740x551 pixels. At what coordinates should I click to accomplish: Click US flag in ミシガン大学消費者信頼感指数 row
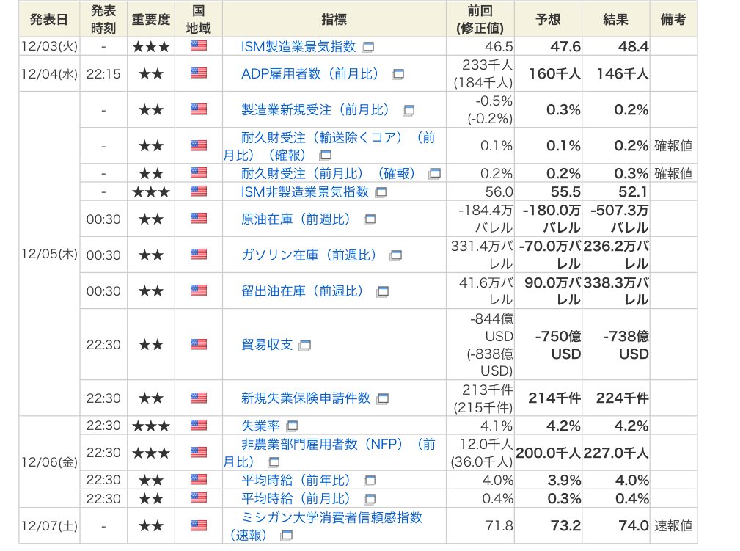click(x=199, y=525)
